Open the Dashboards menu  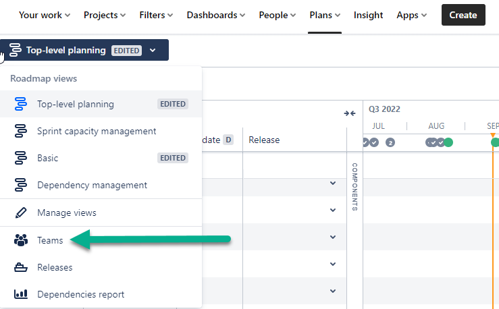tap(216, 15)
